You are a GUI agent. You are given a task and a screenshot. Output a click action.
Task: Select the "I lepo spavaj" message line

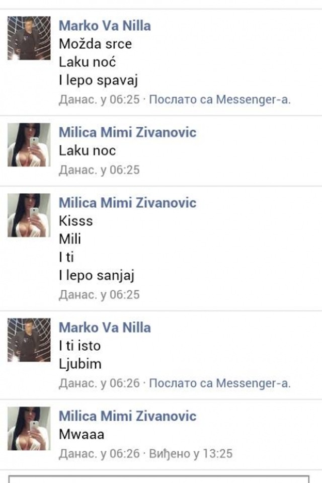[x=98, y=80]
